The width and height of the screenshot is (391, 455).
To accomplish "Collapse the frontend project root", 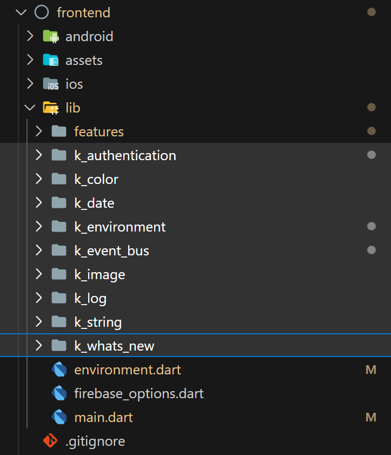I will (21, 12).
